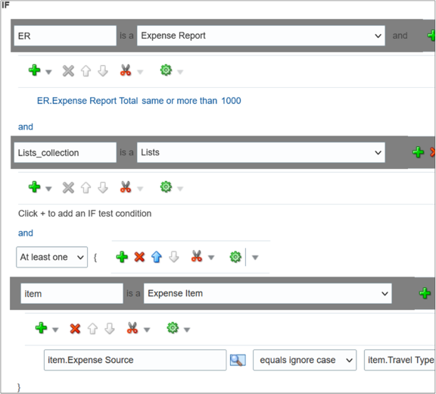This screenshot has width=436, height=394.
Task: Click blue move-up arrow beside At least one
Action: point(157,257)
